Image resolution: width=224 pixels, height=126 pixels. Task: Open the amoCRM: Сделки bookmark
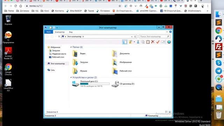point(147,11)
